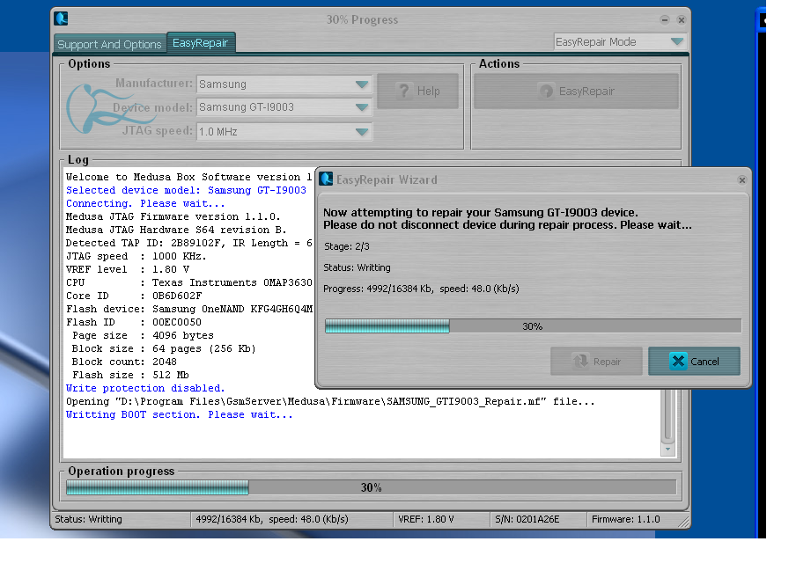Click 'Flash size : 512 Mb' log line
The image size is (811, 578).
pos(130,375)
